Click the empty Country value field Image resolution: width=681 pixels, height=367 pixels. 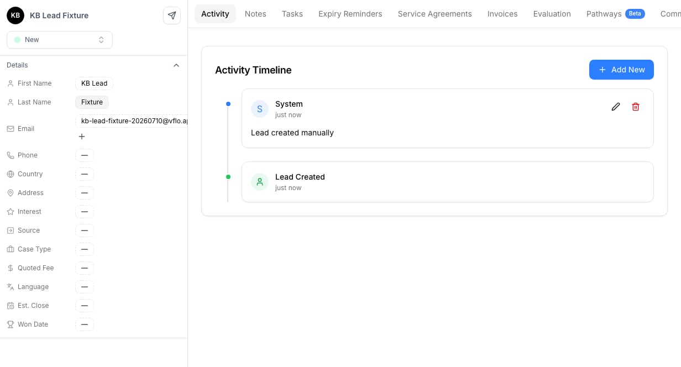[85, 174]
